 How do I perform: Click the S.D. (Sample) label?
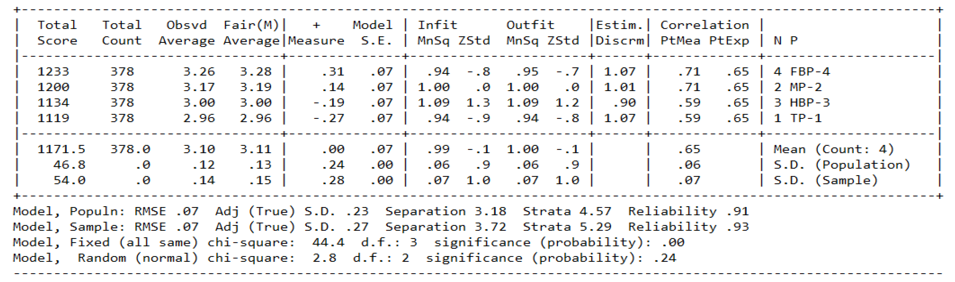pos(826,180)
